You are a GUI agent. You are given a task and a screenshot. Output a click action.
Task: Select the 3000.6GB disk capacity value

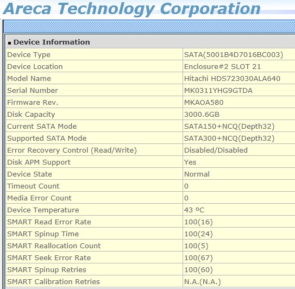point(202,115)
